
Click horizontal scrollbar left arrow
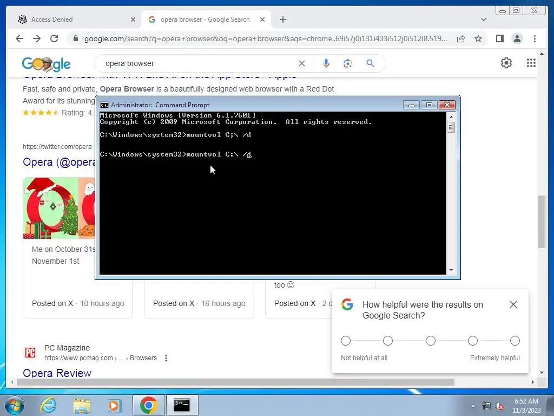(12, 382)
